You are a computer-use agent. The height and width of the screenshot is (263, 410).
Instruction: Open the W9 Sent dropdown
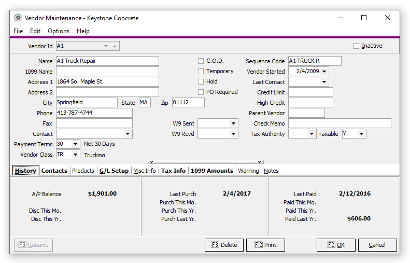pos(233,123)
